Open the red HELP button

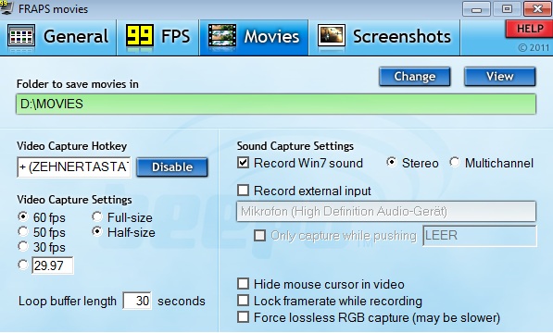pos(529,29)
